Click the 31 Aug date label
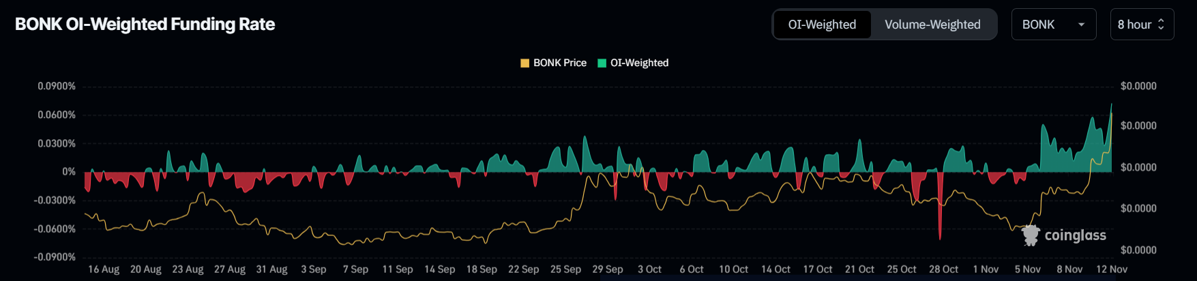 click(271, 269)
